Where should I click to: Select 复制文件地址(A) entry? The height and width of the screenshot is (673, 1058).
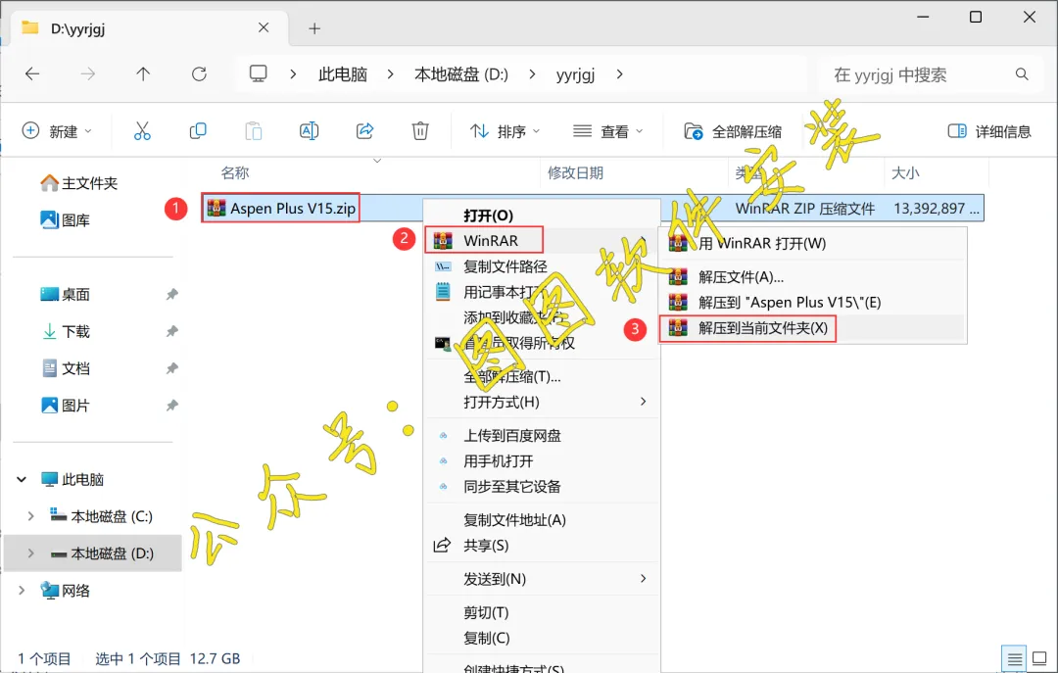point(542,520)
